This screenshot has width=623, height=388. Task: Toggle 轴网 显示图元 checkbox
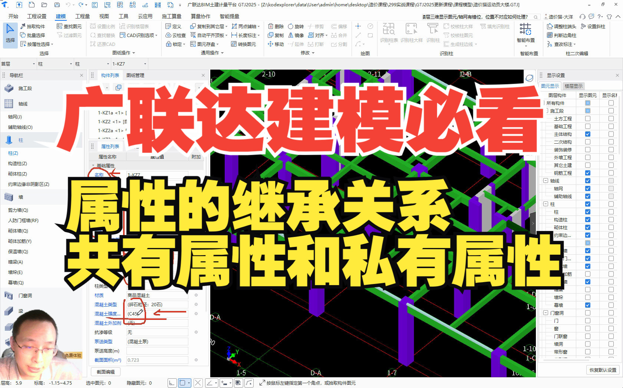point(588,188)
